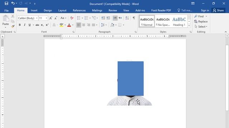
Task: Cut selection with the scissors icon
Action: pyautogui.click(x=13, y=16)
